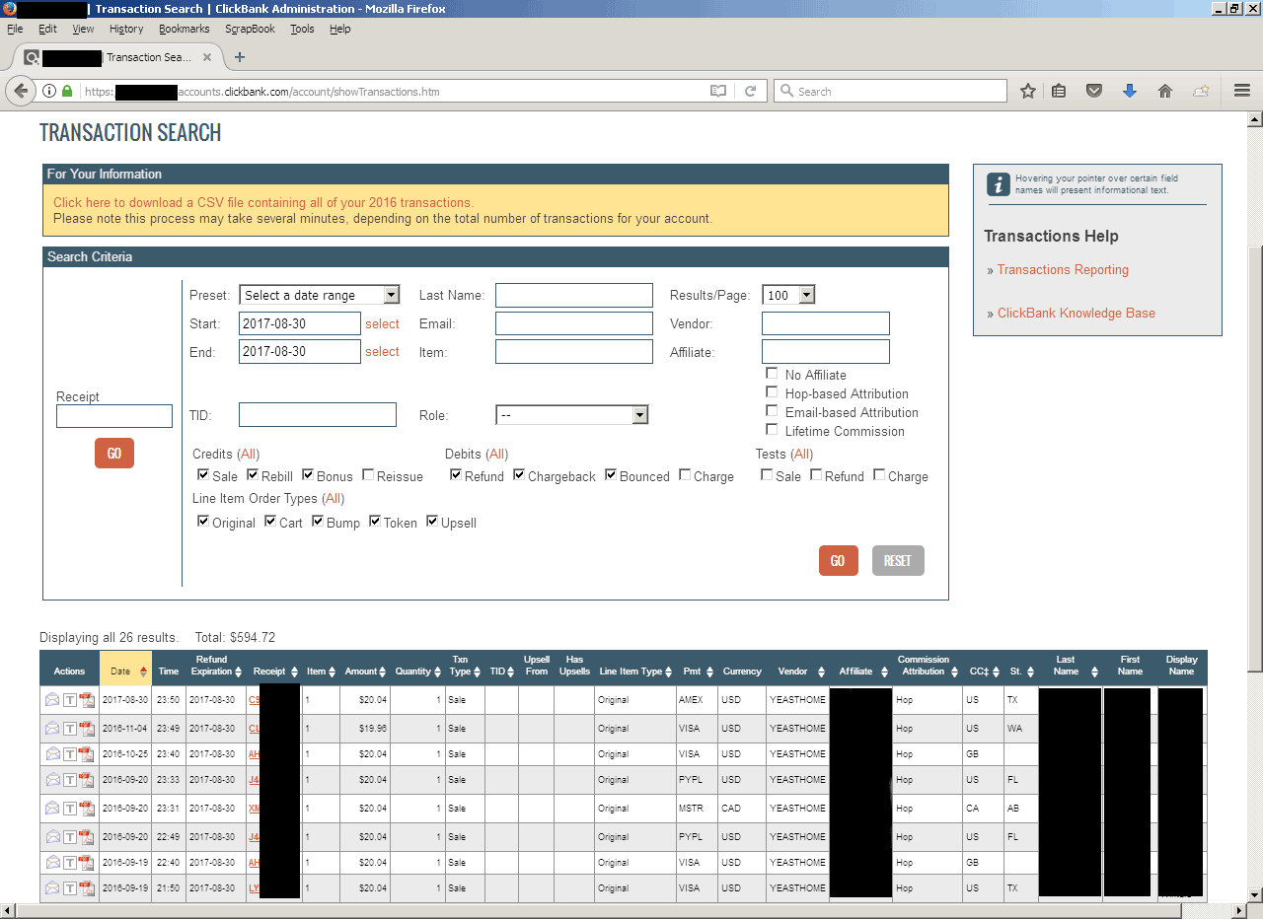Uncheck the Bonus checkbox
The height and width of the screenshot is (919, 1263).
pyautogui.click(x=308, y=475)
